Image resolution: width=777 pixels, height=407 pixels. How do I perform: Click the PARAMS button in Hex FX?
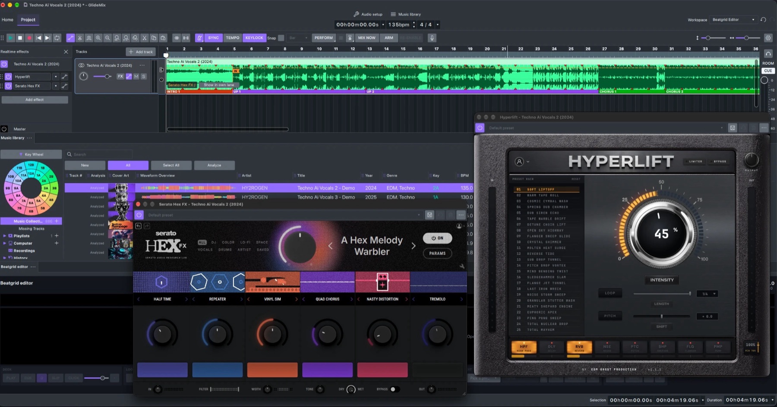tap(437, 254)
